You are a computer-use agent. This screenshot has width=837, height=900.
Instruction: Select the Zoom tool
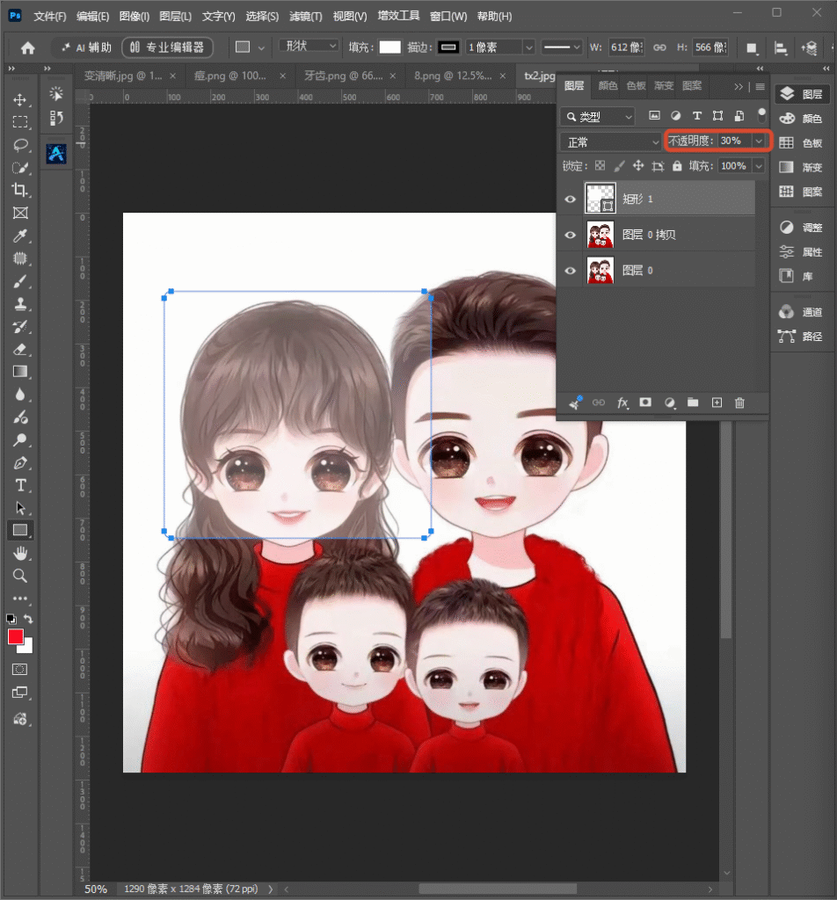(20, 576)
